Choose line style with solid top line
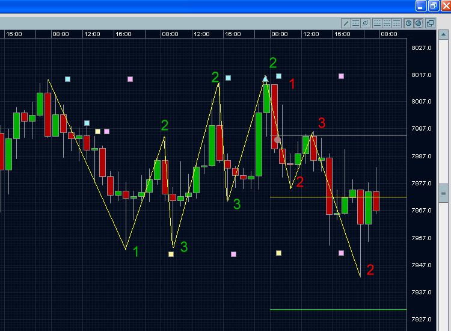 (x=396, y=23)
